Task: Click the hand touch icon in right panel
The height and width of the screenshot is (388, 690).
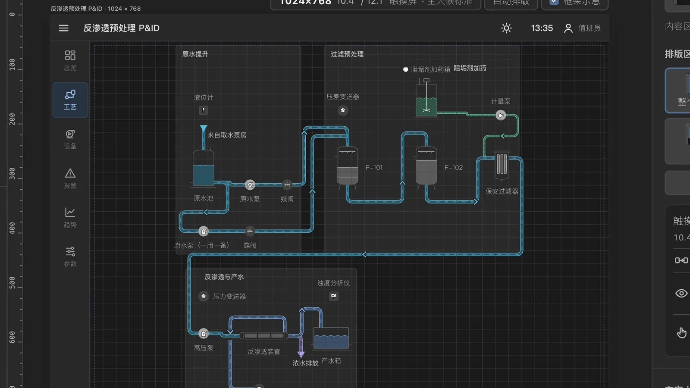Action: point(682,333)
